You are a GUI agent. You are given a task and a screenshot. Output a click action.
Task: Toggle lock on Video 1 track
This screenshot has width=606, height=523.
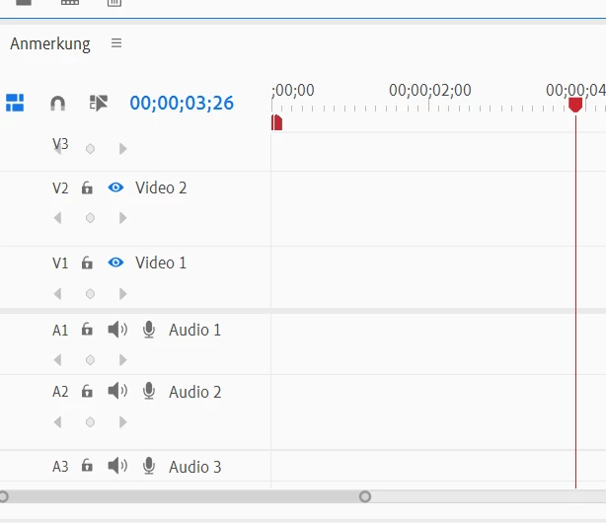click(87, 262)
